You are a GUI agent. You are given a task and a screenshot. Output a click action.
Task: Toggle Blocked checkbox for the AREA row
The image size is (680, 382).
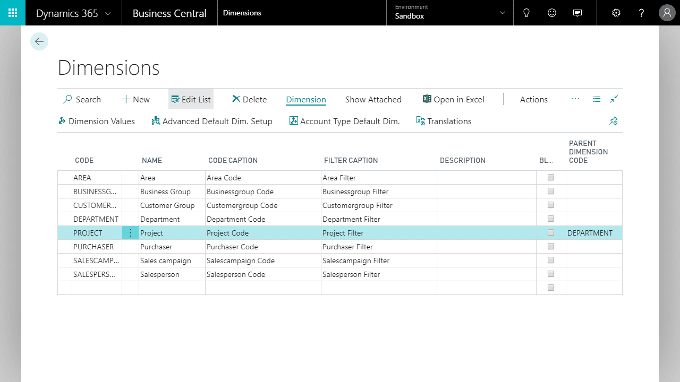(x=551, y=177)
